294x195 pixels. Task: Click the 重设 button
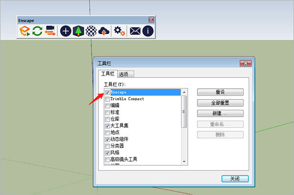point(220,92)
